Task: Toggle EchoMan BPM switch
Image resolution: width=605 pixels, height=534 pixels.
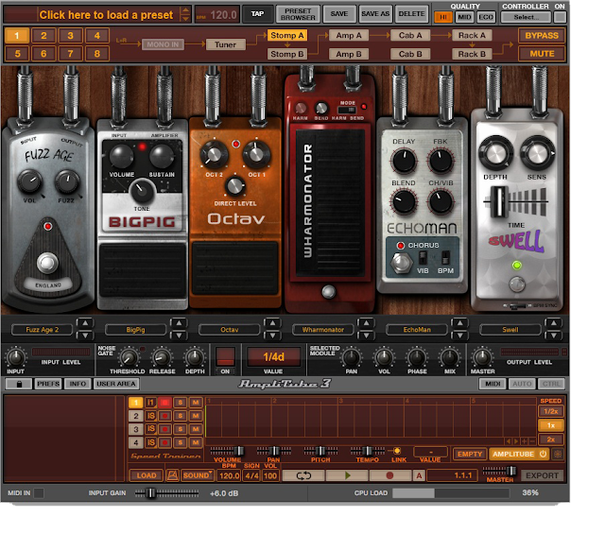Action: click(445, 258)
